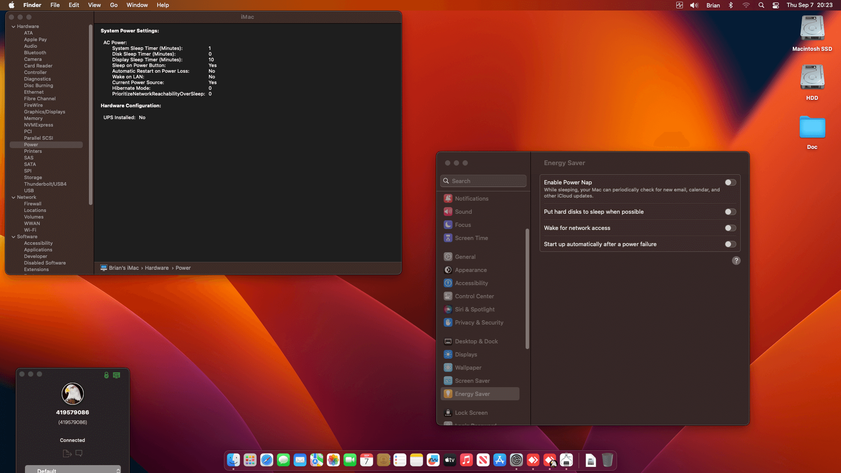Viewport: 841px width, 473px height.
Task: Click the Energy Saver help question mark
Action: point(736,261)
